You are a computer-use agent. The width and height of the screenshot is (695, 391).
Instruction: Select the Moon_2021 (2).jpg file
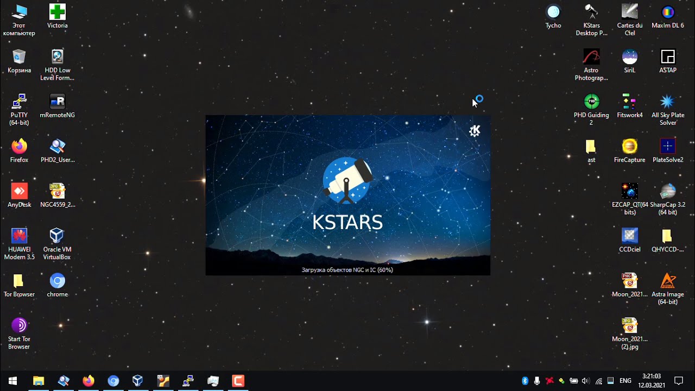coord(630,334)
